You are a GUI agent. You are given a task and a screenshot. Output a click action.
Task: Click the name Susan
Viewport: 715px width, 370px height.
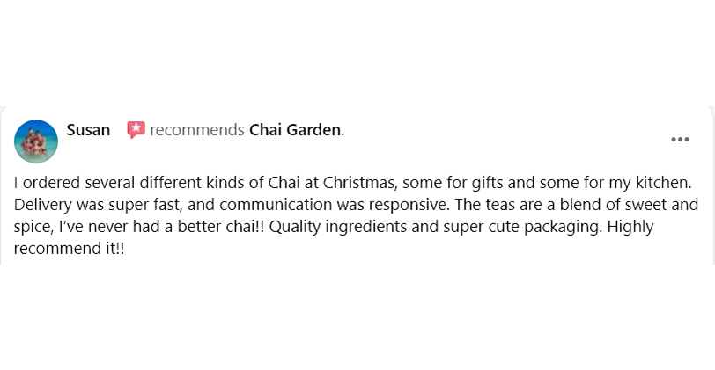point(88,130)
